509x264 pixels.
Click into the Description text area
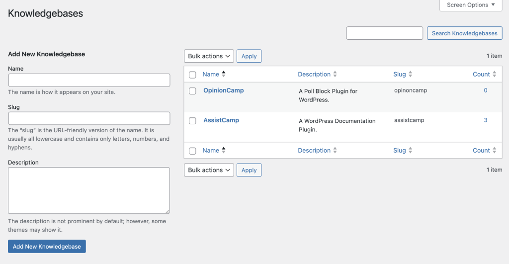coord(89,190)
